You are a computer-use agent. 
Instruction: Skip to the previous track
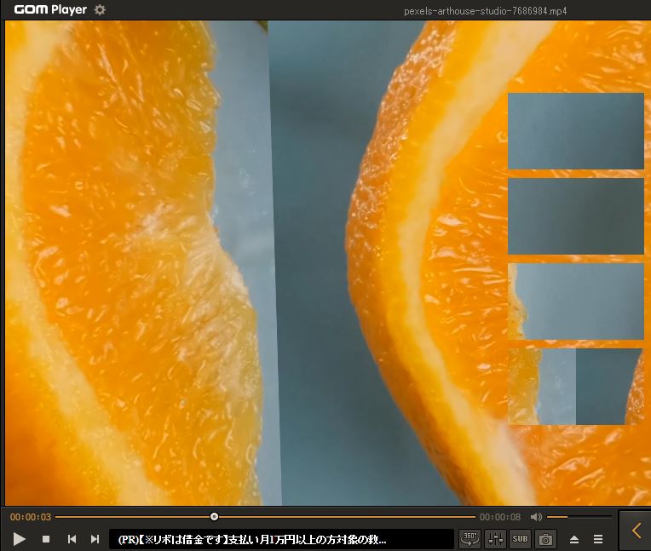(x=72, y=539)
